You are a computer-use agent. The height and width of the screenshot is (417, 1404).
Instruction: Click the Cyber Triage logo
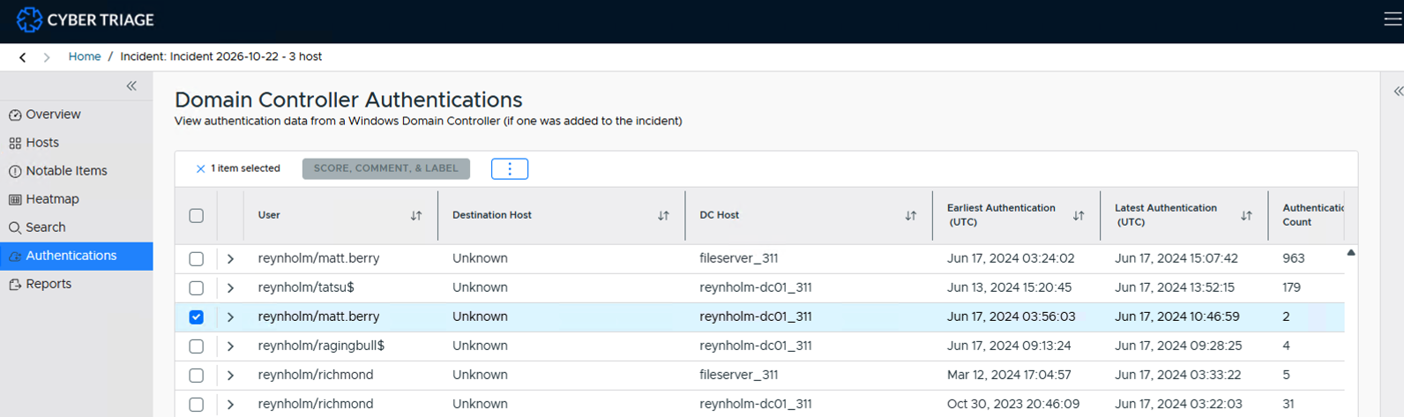tap(85, 19)
